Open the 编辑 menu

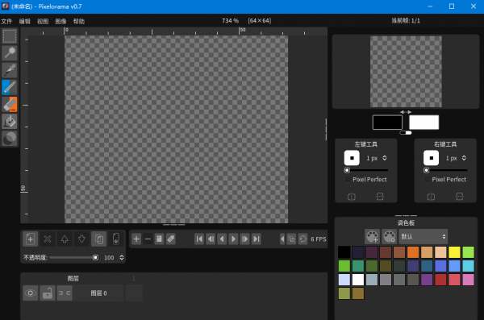[25, 21]
